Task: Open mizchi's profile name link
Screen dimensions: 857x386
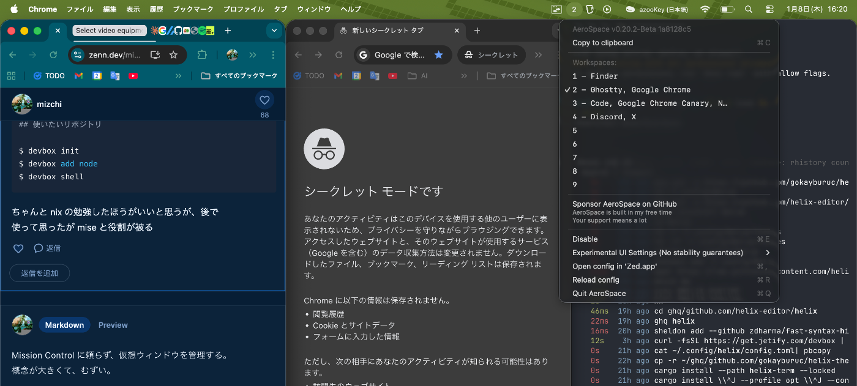Action: coord(49,104)
